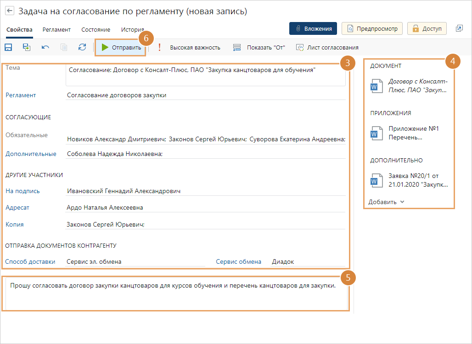472x344 pixels.
Task: Click the message text area Прошу согласовать
Action: coord(177,294)
